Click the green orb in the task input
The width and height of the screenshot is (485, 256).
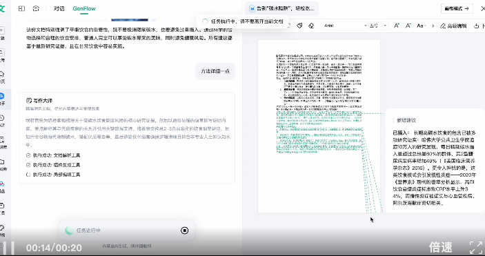coord(69,230)
